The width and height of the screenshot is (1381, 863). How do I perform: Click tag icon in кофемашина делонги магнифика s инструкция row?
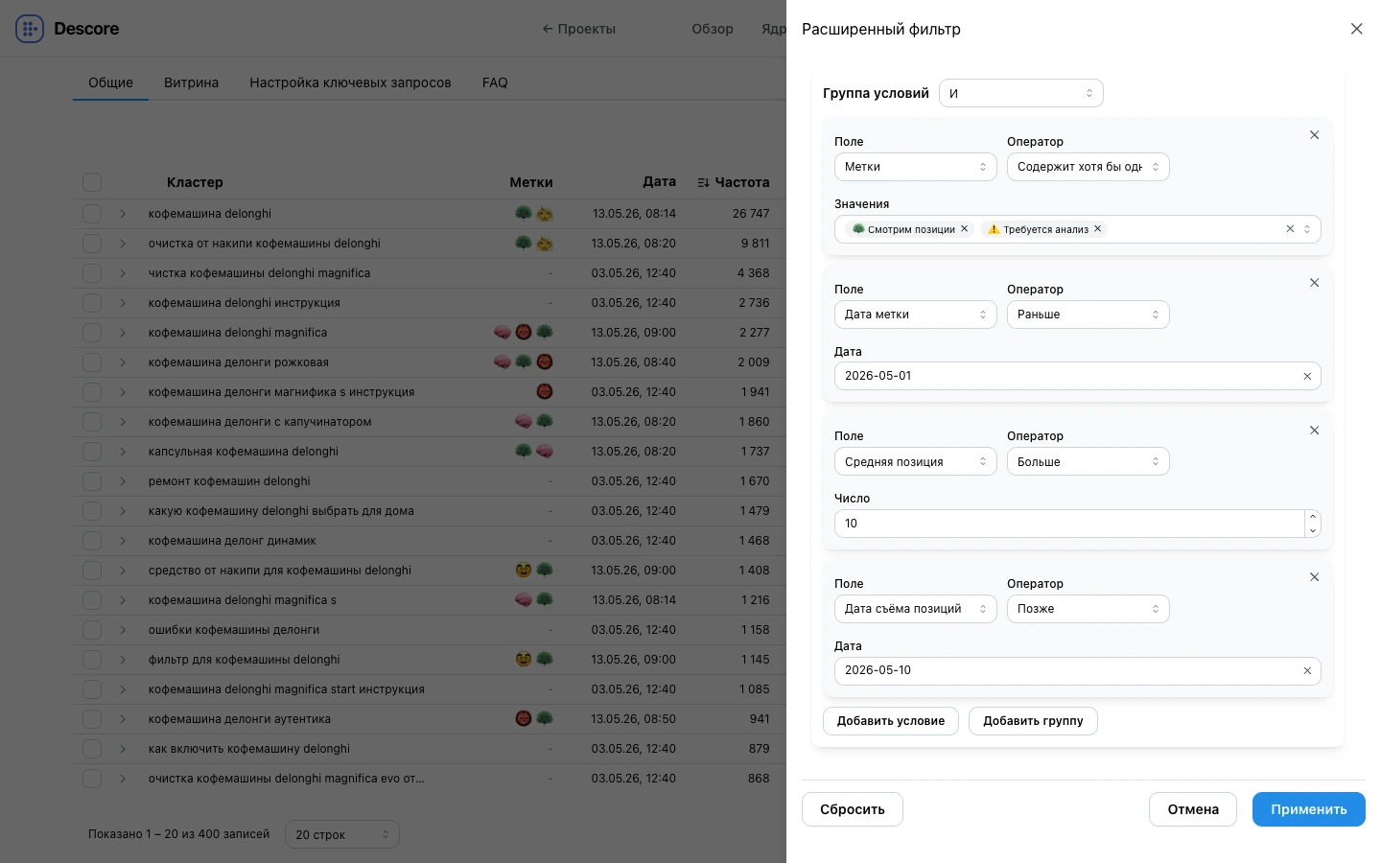(545, 392)
